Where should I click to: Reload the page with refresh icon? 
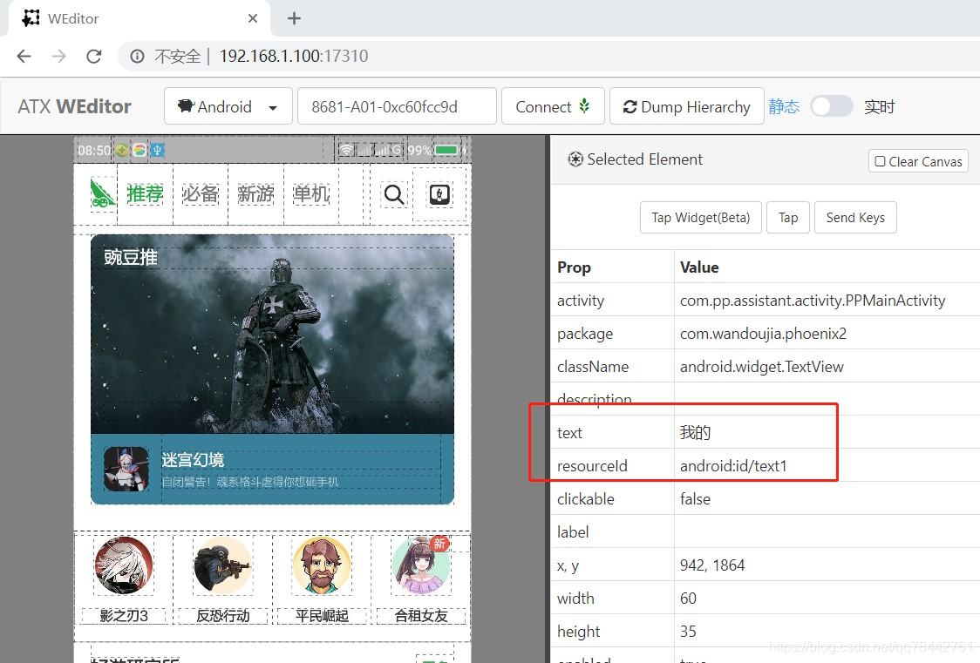point(94,56)
